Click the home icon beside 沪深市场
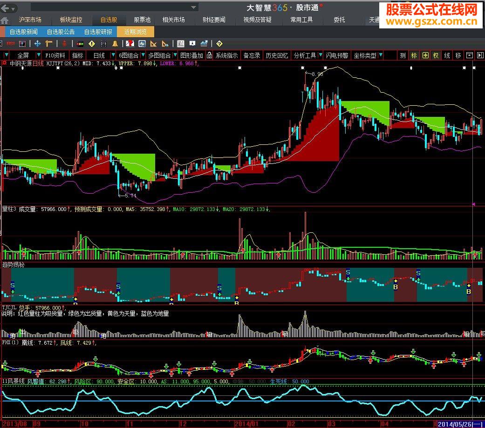This screenshot has width=485, height=428. click(x=5, y=20)
